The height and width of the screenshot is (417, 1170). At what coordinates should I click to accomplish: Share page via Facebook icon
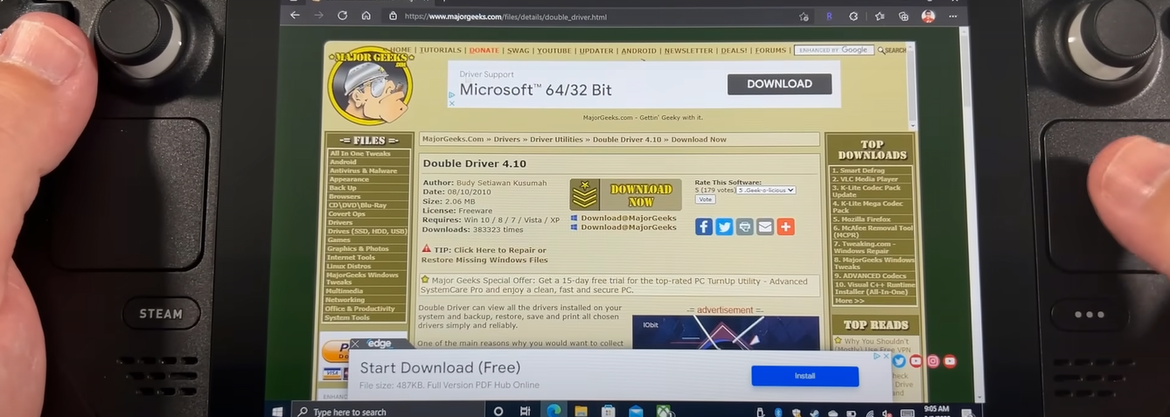(x=704, y=226)
